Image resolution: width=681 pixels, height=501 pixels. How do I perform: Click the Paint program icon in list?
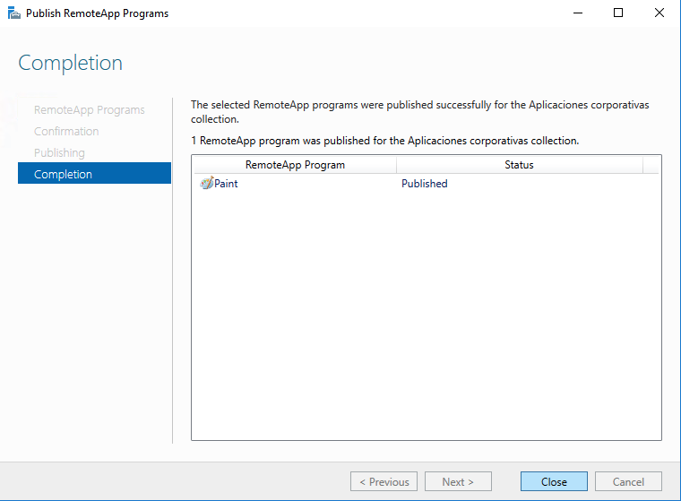pos(207,184)
